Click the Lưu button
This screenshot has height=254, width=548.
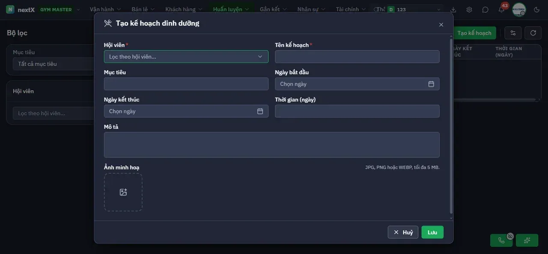tap(432, 232)
